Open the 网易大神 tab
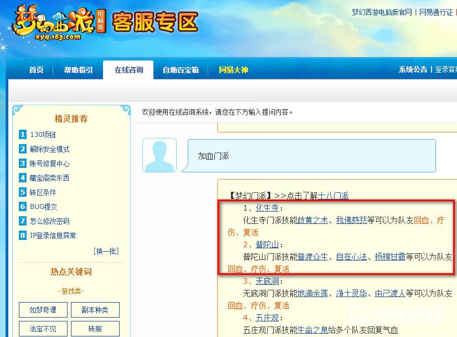 233,70
